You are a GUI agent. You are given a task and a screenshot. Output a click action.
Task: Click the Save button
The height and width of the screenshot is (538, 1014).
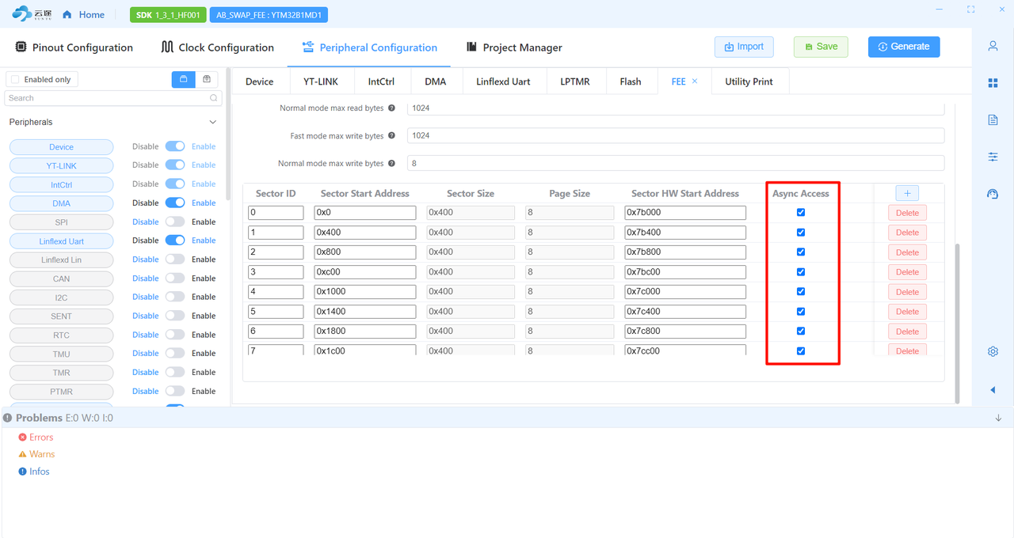[821, 47]
